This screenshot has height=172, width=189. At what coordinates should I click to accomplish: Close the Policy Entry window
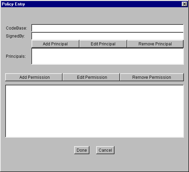tap(185, 4)
